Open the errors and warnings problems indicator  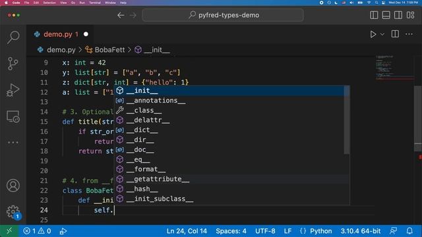point(37,231)
